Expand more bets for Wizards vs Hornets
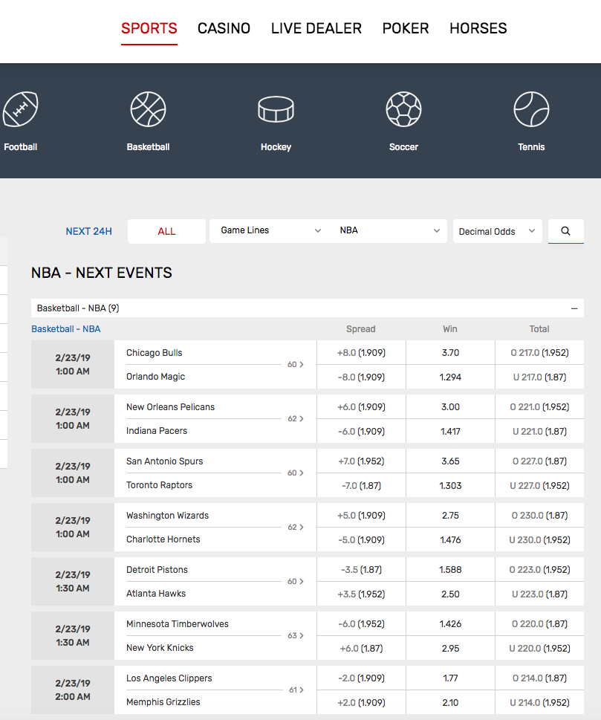 point(295,527)
